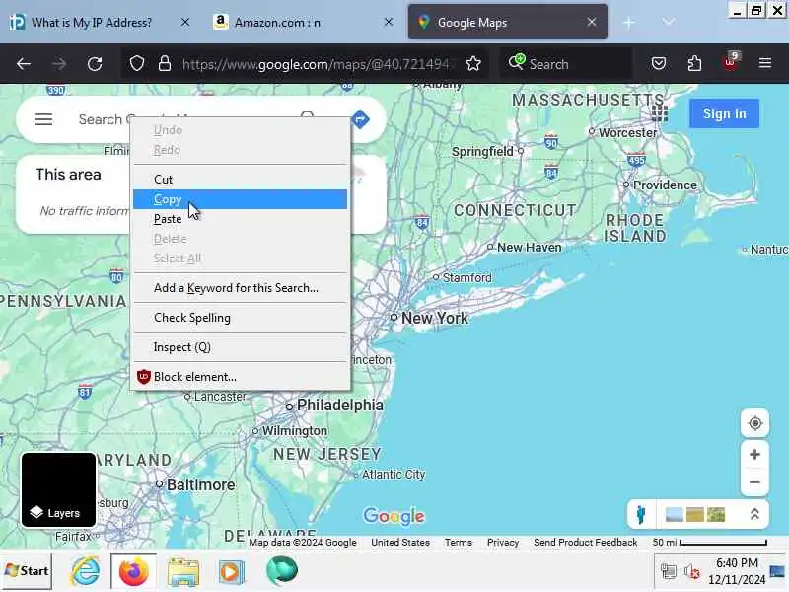789x592 pixels.
Task: Open the Privacy link
Action: pos(503,542)
